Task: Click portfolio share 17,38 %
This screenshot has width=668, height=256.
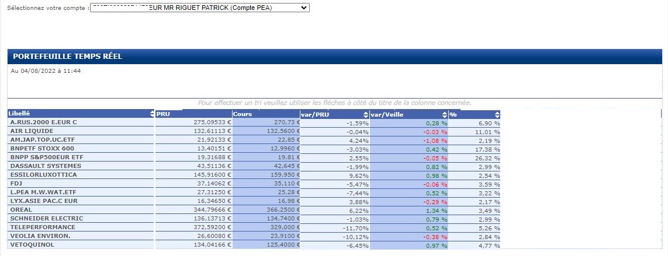Action: [x=489, y=150]
